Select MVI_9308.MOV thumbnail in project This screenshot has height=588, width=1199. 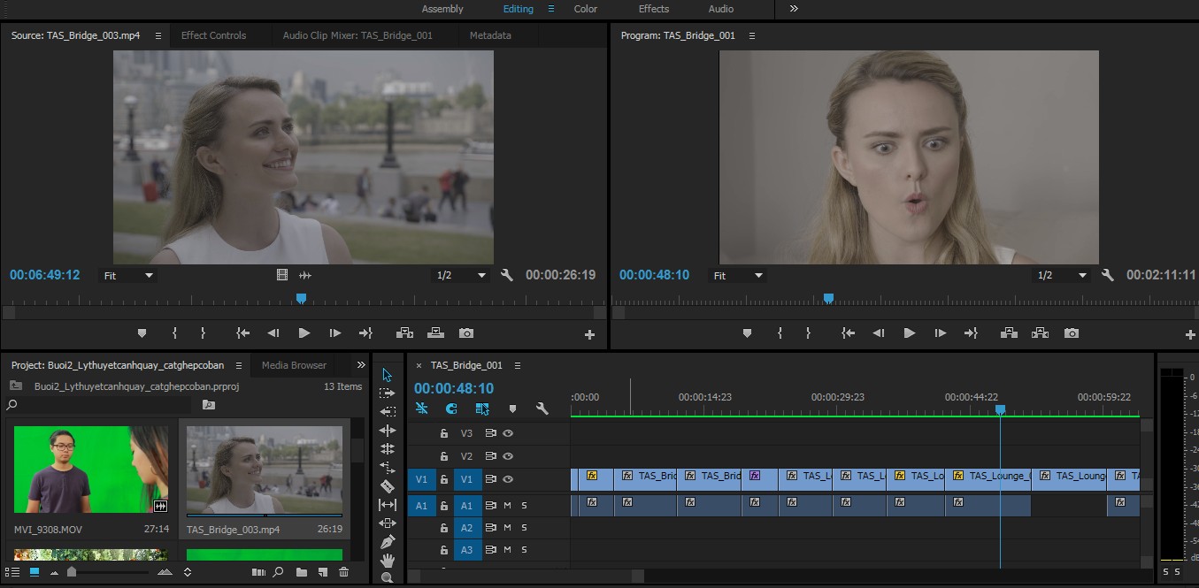point(91,470)
